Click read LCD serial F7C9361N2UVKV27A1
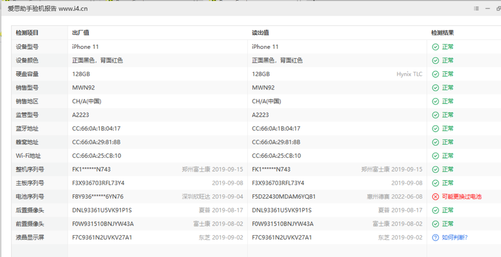The height and width of the screenshot is (257, 501). tap(282, 238)
